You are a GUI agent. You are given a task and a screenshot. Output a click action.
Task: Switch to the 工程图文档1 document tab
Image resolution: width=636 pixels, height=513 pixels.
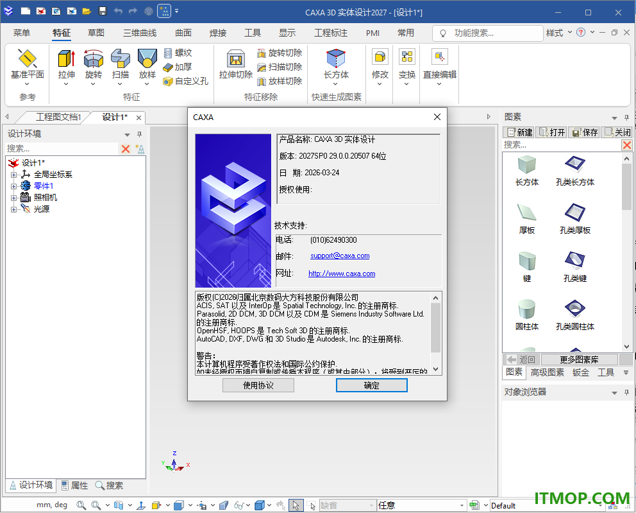point(58,117)
